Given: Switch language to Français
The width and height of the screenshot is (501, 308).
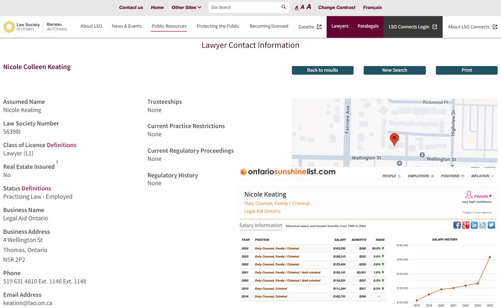Looking at the screenshot, I should [x=372, y=8].
